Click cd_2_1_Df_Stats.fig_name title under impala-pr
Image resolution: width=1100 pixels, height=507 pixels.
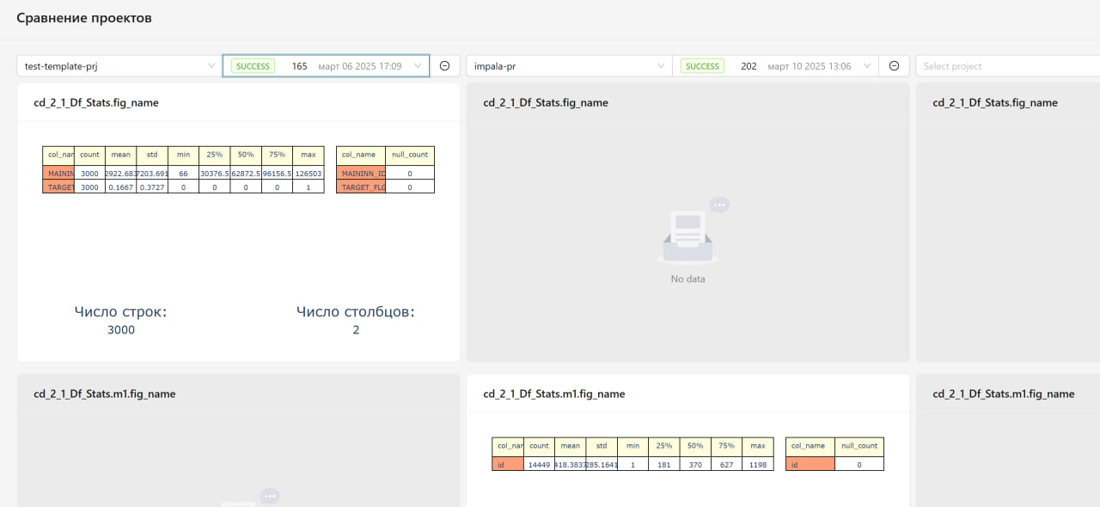(x=546, y=102)
